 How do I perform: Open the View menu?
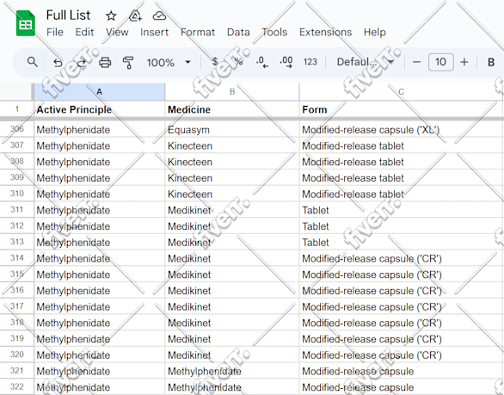pyautogui.click(x=117, y=32)
